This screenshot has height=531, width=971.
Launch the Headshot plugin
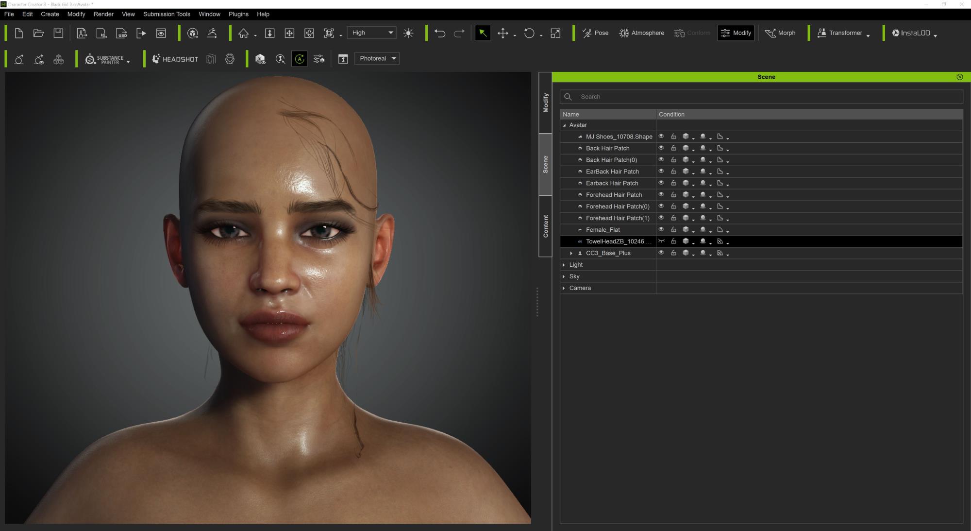(x=175, y=59)
